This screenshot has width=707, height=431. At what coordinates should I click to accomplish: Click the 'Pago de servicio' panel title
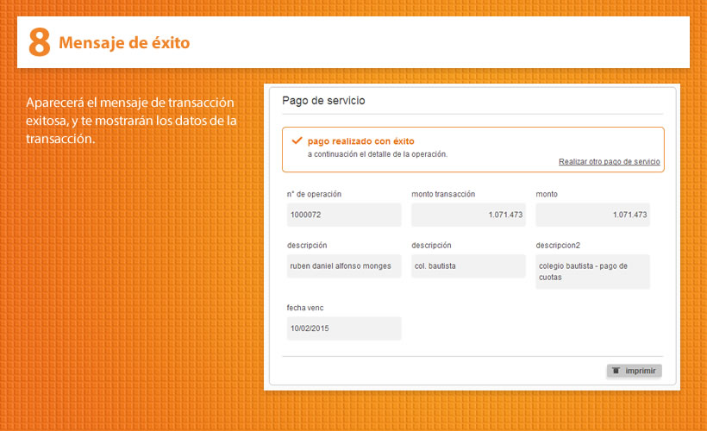(x=323, y=101)
